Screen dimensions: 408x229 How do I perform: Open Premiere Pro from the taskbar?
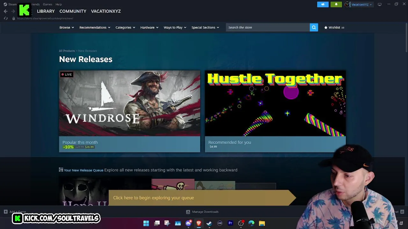click(230, 223)
